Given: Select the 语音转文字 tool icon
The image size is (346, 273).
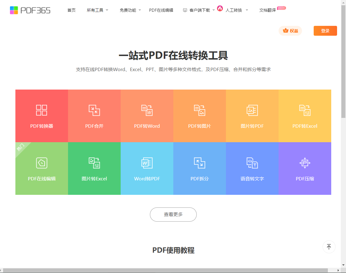Looking at the screenshot, I should point(252,163).
